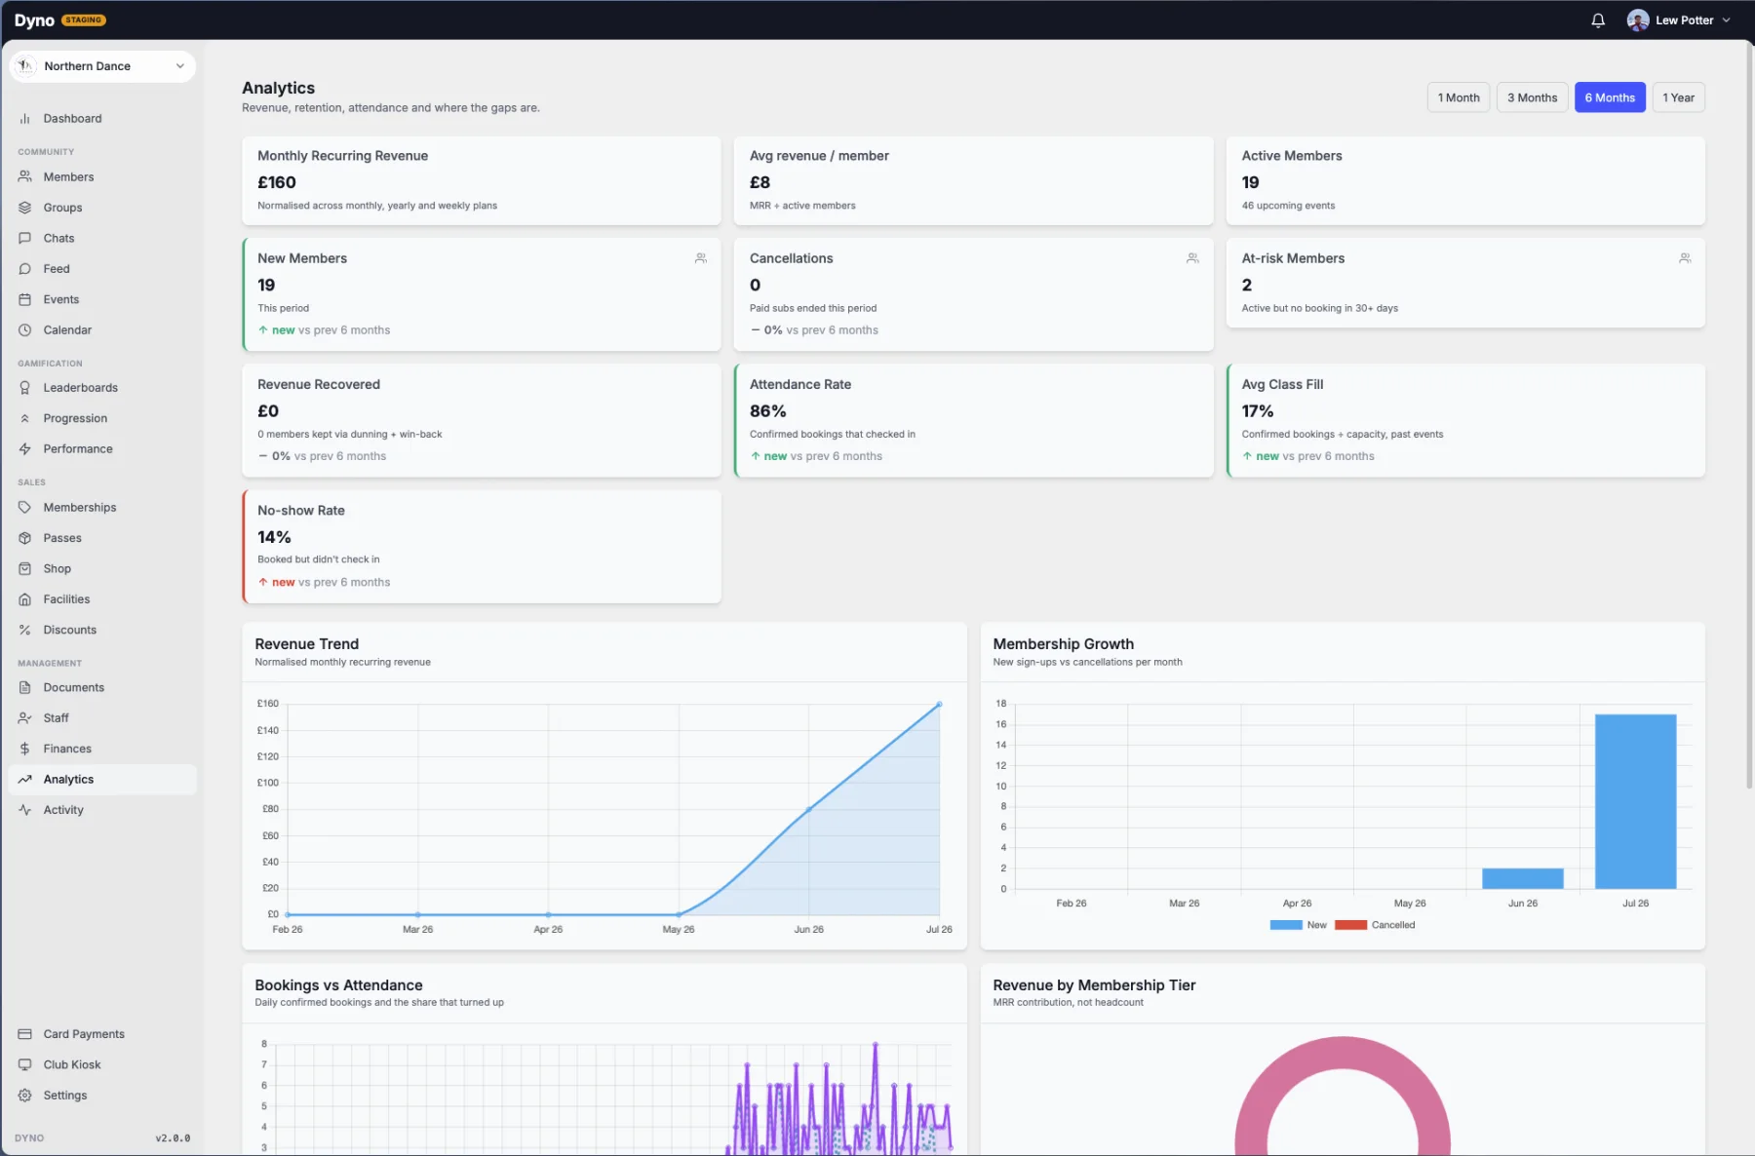Toggle the Cancelled series legend swatch
This screenshot has width=1755, height=1156.
[x=1350, y=925]
